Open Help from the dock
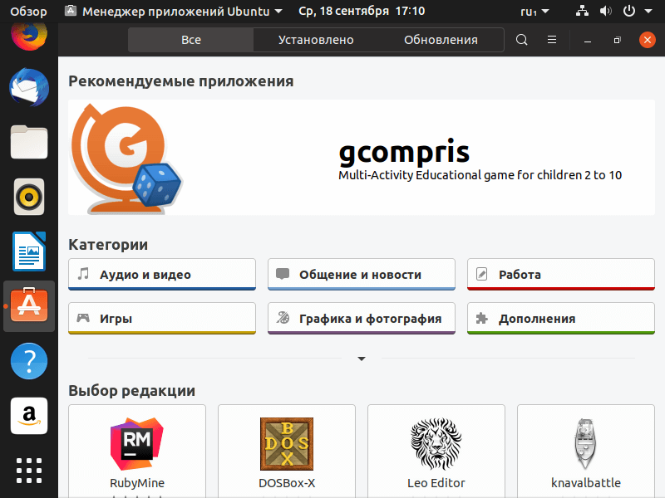This screenshot has height=498, width=665. tap(29, 361)
